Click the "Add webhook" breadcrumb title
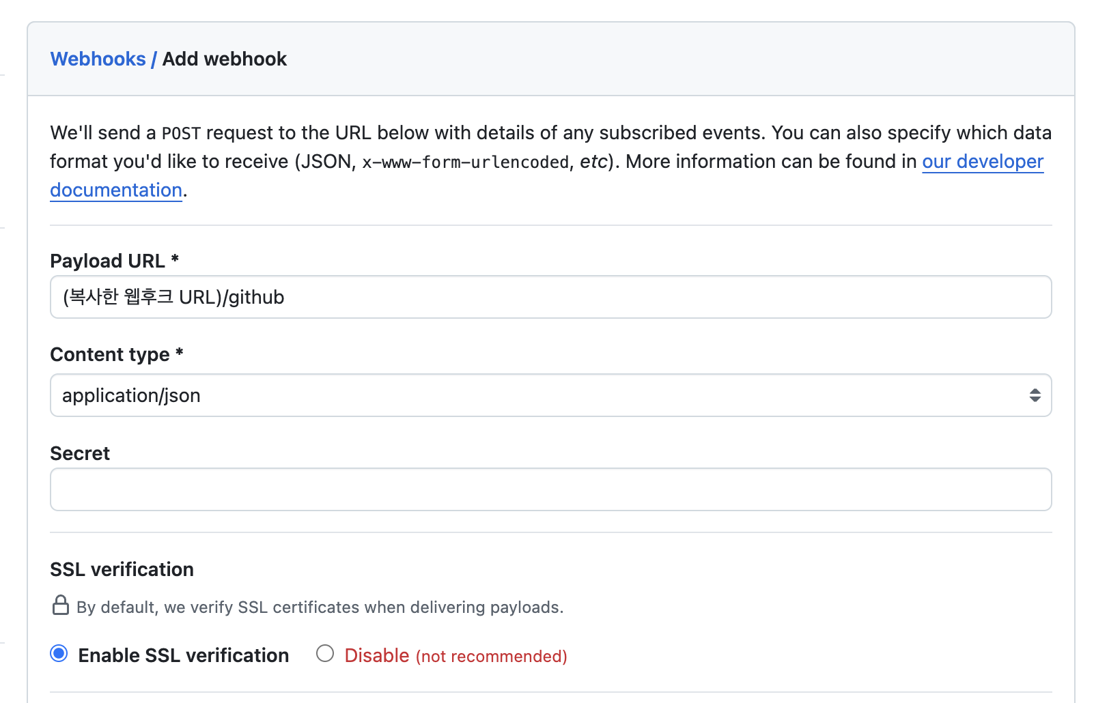Image resolution: width=1109 pixels, height=703 pixels. [225, 59]
